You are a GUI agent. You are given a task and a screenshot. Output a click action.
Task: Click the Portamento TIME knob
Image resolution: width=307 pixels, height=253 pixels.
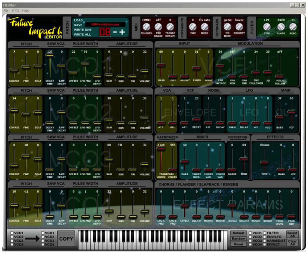point(192,26)
